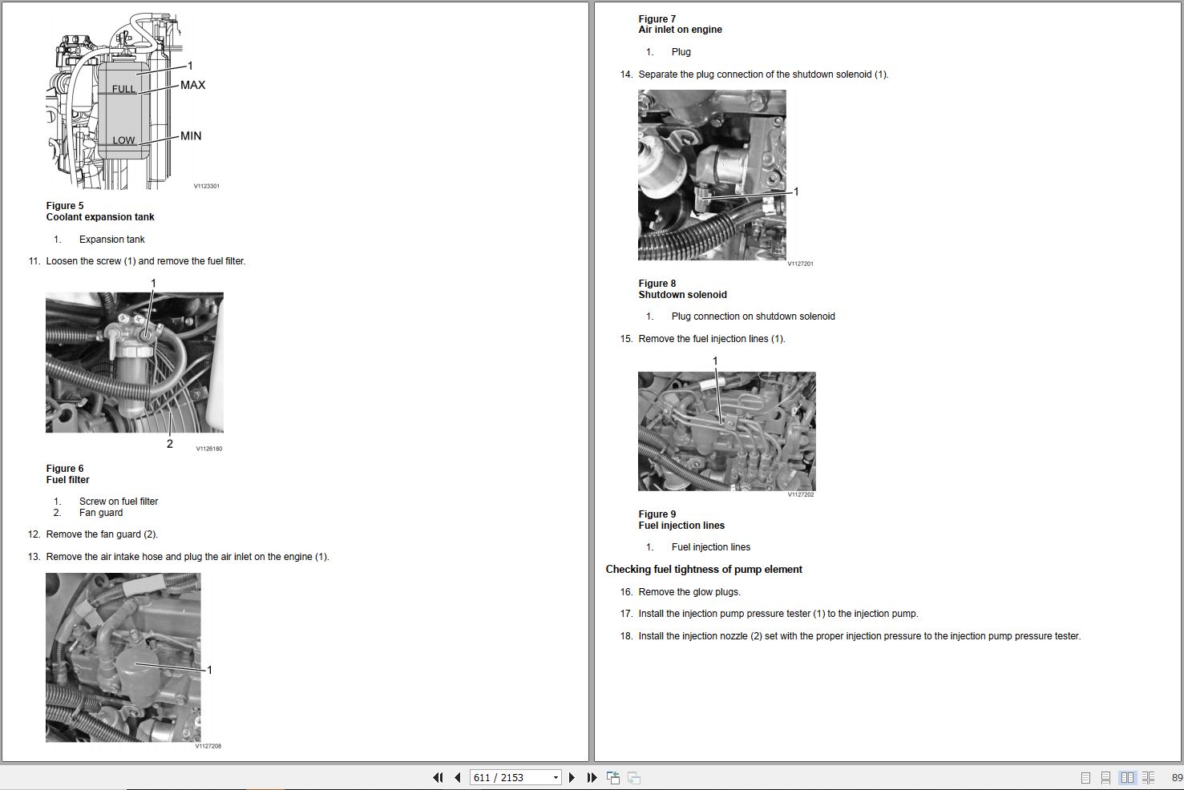Go to the next page
1184x790 pixels.
572,777
